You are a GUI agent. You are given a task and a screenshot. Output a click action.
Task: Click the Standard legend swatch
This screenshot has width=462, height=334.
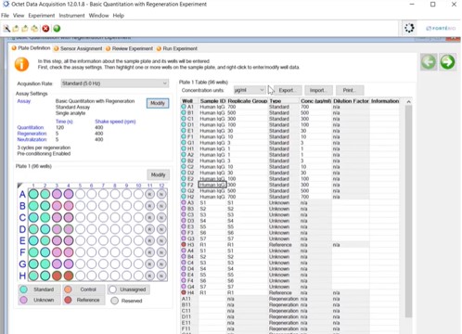coord(23,289)
